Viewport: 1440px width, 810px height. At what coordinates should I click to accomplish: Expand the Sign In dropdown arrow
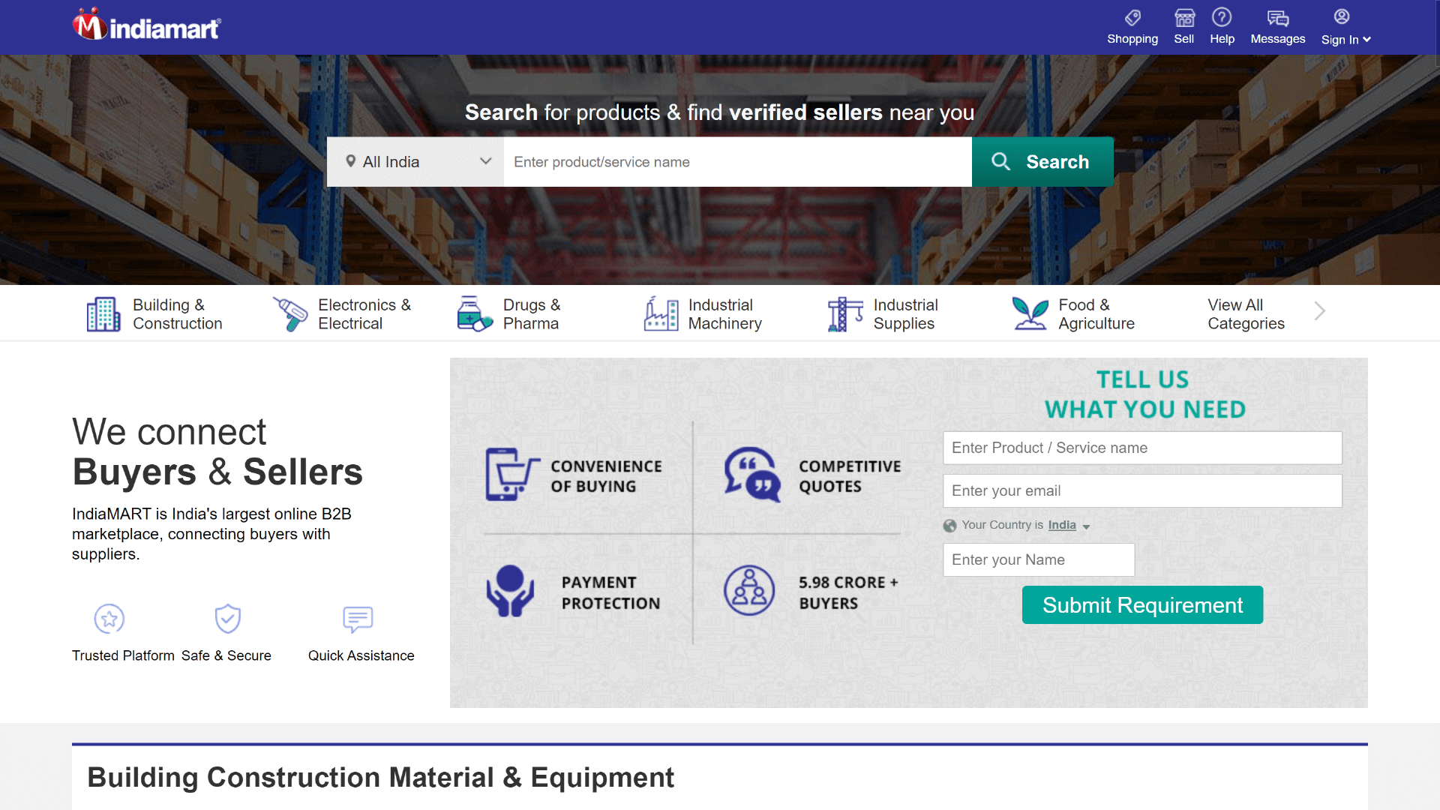pos(1367,40)
